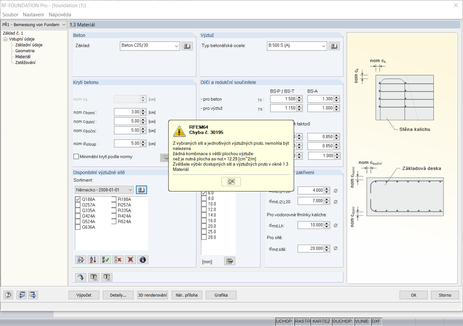The image size is (463, 326).
Task: Check the 12.0 mm bar diameter
Action: [x=204, y=209]
